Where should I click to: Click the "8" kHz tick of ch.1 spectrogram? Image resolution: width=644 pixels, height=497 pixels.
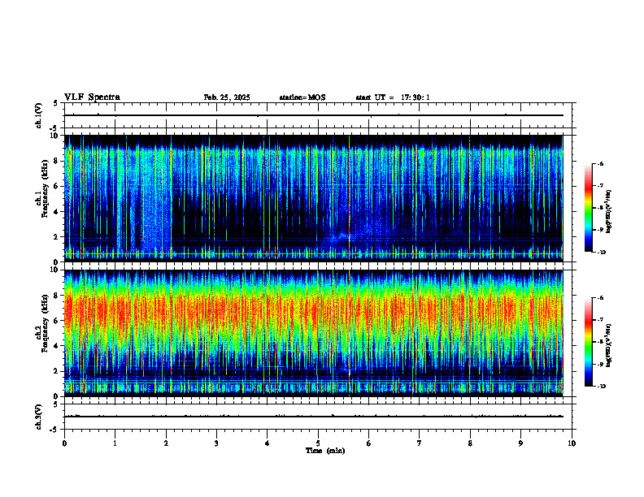coord(57,161)
